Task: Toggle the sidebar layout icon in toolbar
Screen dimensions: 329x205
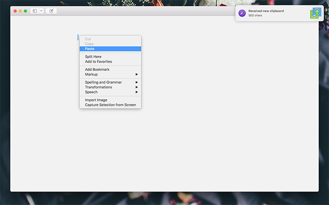Action: click(35, 11)
